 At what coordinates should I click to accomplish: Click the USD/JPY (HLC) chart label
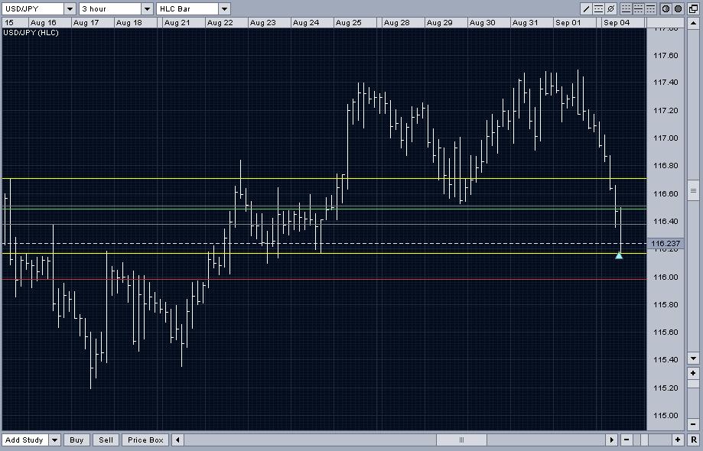coord(31,33)
